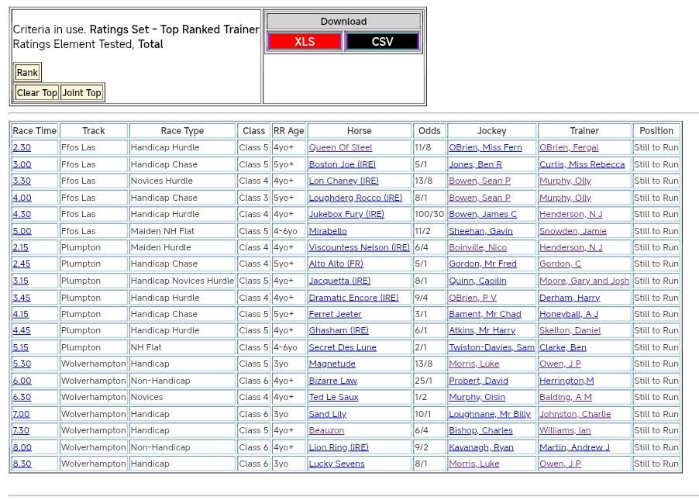The width and height of the screenshot is (699, 500).
Task: Open horse link Queen Of Steel
Action: coord(340,147)
